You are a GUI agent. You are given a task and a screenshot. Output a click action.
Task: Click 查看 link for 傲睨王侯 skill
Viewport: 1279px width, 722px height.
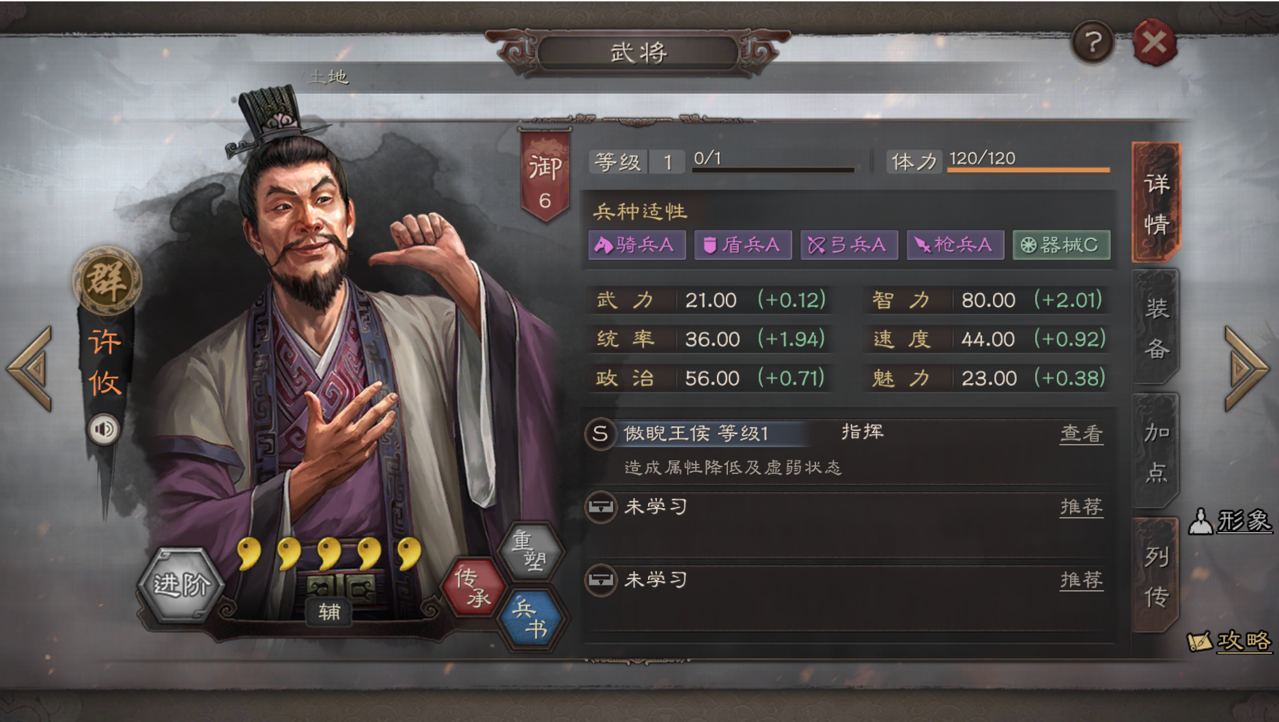click(x=1081, y=434)
